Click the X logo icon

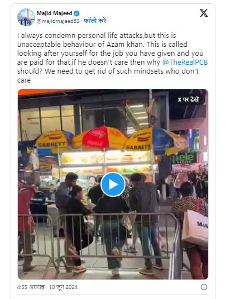(x=204, y=13)
